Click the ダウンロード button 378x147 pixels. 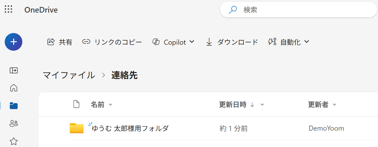click(x=232, y=42)
